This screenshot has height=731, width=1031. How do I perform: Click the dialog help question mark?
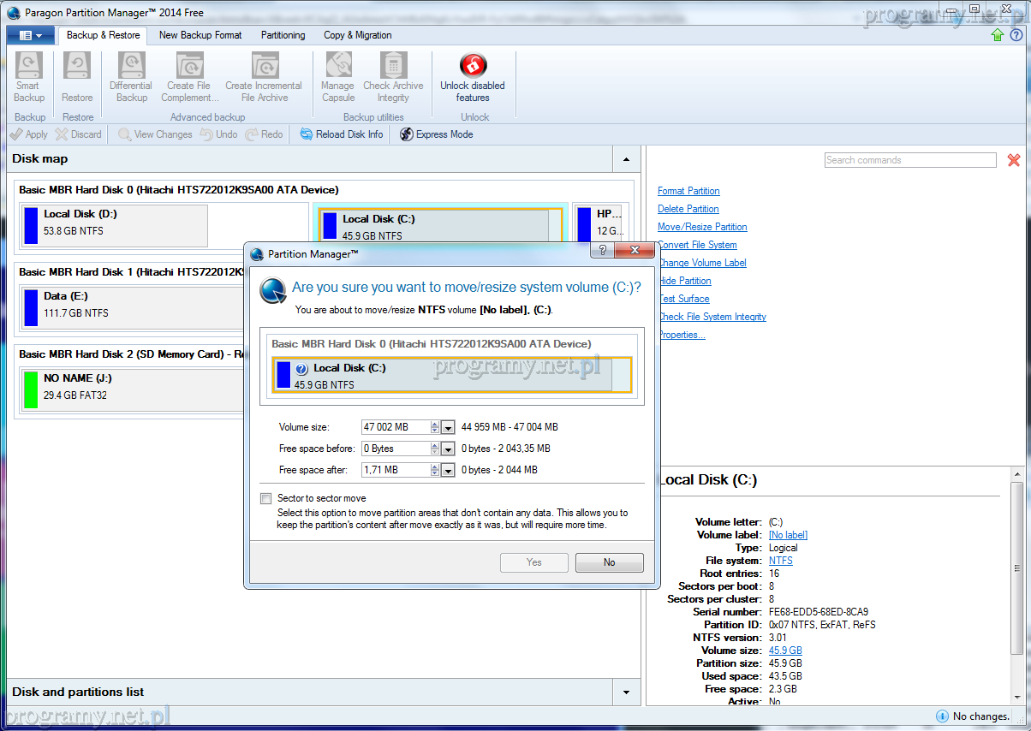(603, 250)
